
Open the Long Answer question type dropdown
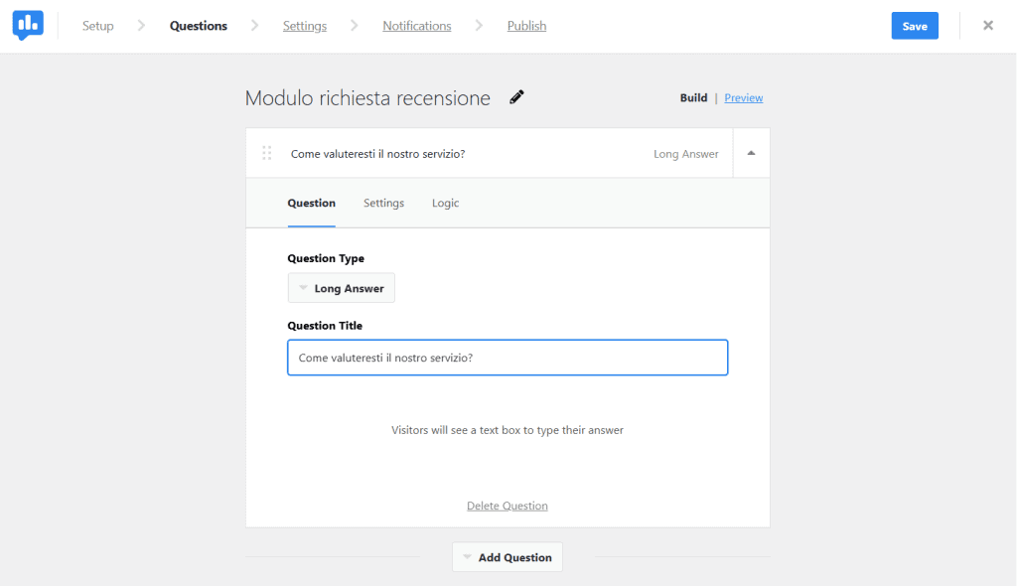[341, 287]
